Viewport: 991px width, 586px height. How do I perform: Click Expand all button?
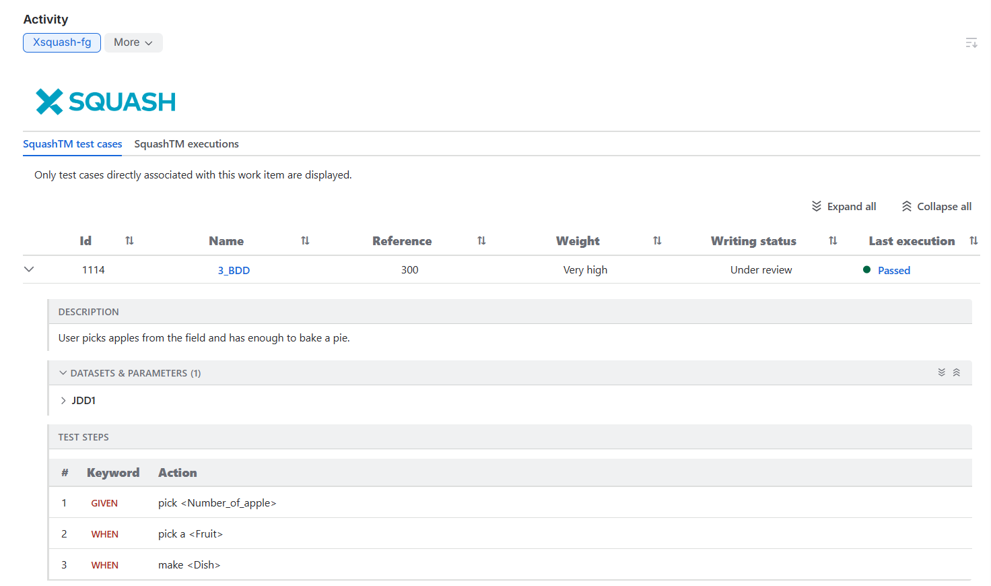coord(844,206)
